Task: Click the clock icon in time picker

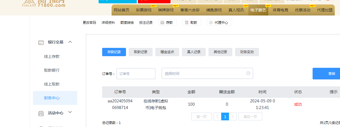Action: tap(248, 73)
